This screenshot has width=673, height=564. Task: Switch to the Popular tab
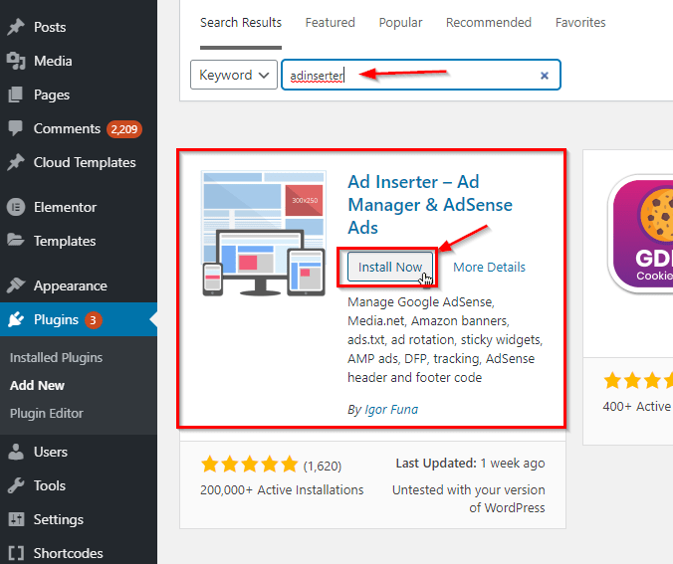pos(400,22)
